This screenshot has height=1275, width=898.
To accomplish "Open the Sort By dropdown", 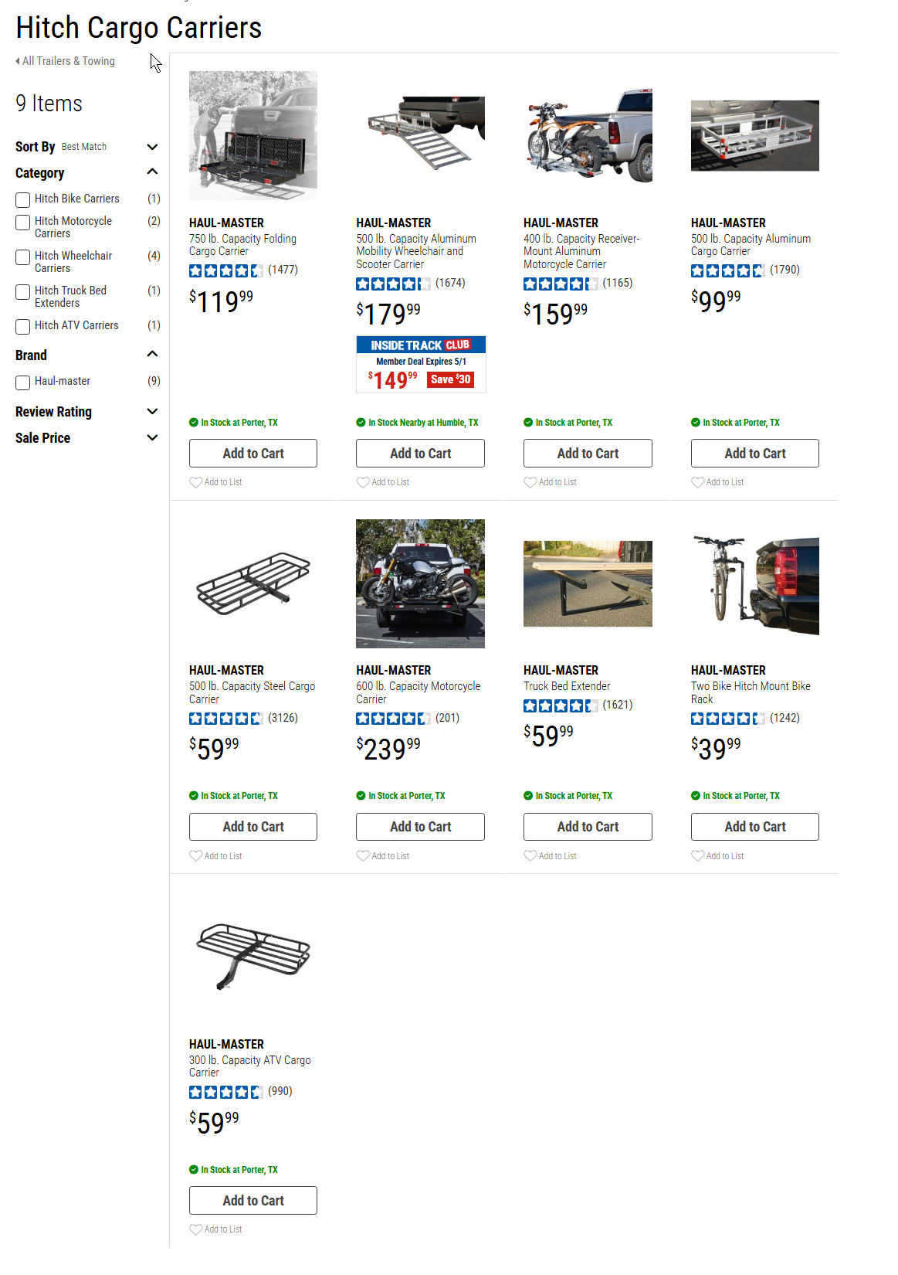I will click(152, 147).
